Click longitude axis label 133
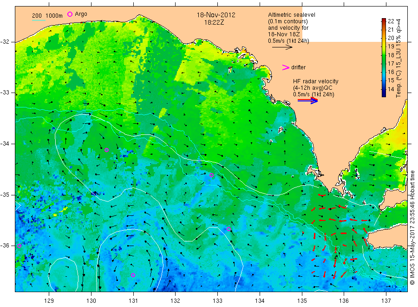The width and height of the screenshot is (418, 307). 217,300
